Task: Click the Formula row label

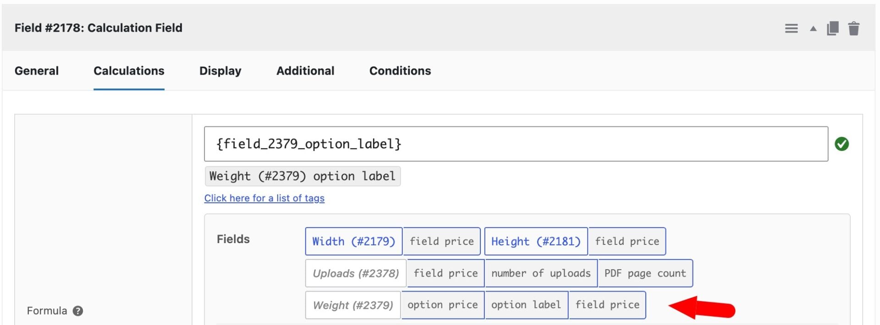Action: 47,311
